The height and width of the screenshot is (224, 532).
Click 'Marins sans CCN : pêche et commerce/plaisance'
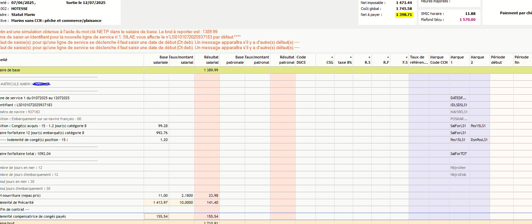[x=56, y=21]
